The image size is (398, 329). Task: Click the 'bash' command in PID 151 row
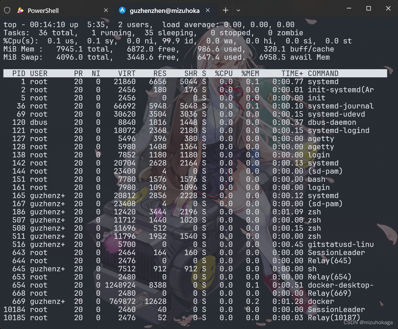tap(317, 179)
